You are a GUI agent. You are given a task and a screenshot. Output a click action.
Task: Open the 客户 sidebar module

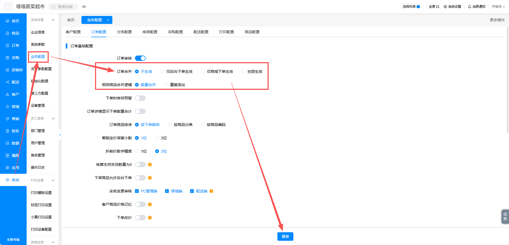tap(13, 94)
